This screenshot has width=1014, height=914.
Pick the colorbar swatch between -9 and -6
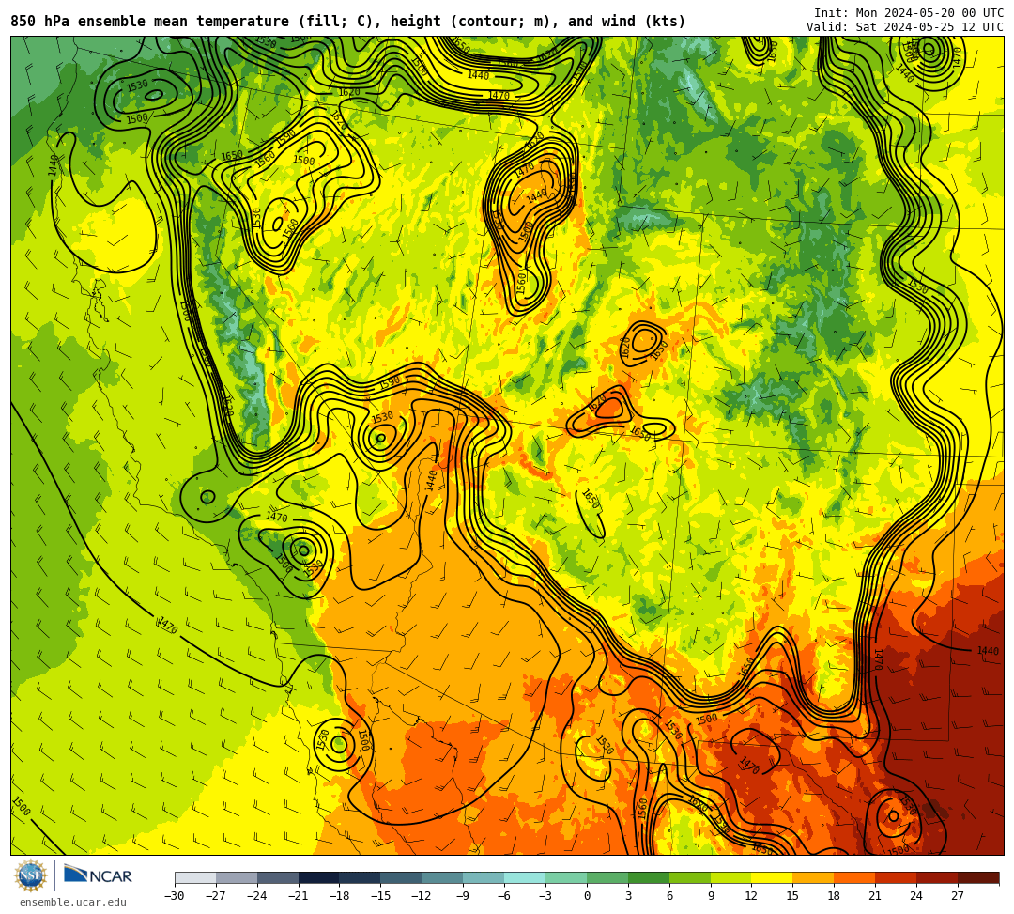(x=484, y=877)
